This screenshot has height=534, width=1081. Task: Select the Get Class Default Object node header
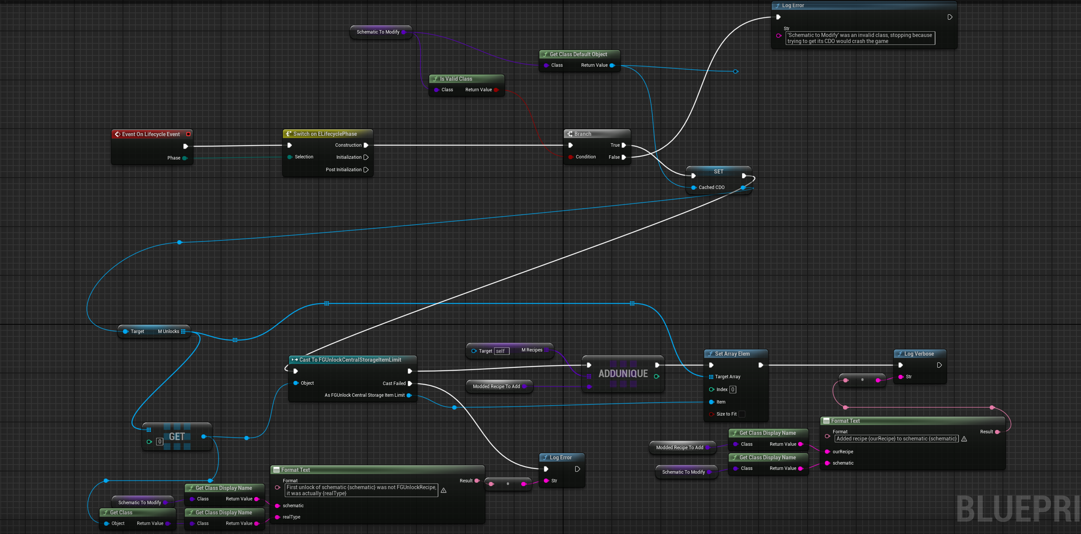point(578,54)
